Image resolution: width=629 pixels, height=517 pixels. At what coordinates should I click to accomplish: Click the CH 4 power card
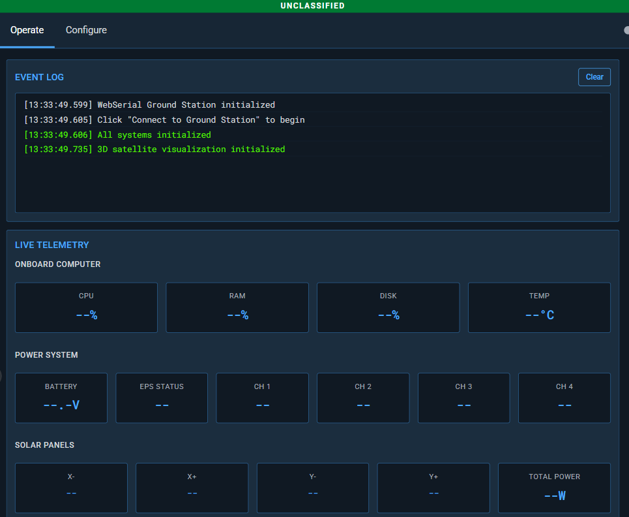click(564, 398)
